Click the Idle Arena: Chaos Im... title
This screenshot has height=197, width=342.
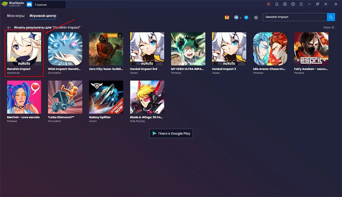tap(269, 69)
